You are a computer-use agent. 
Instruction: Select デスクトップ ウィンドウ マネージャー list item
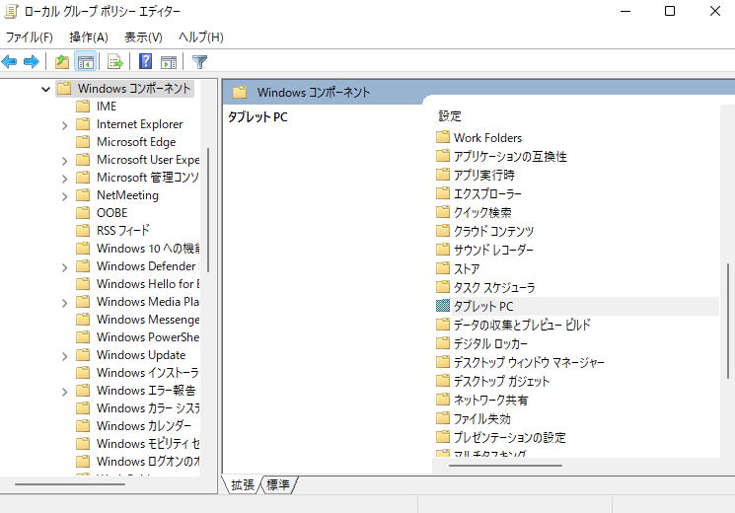coord(529,362)
